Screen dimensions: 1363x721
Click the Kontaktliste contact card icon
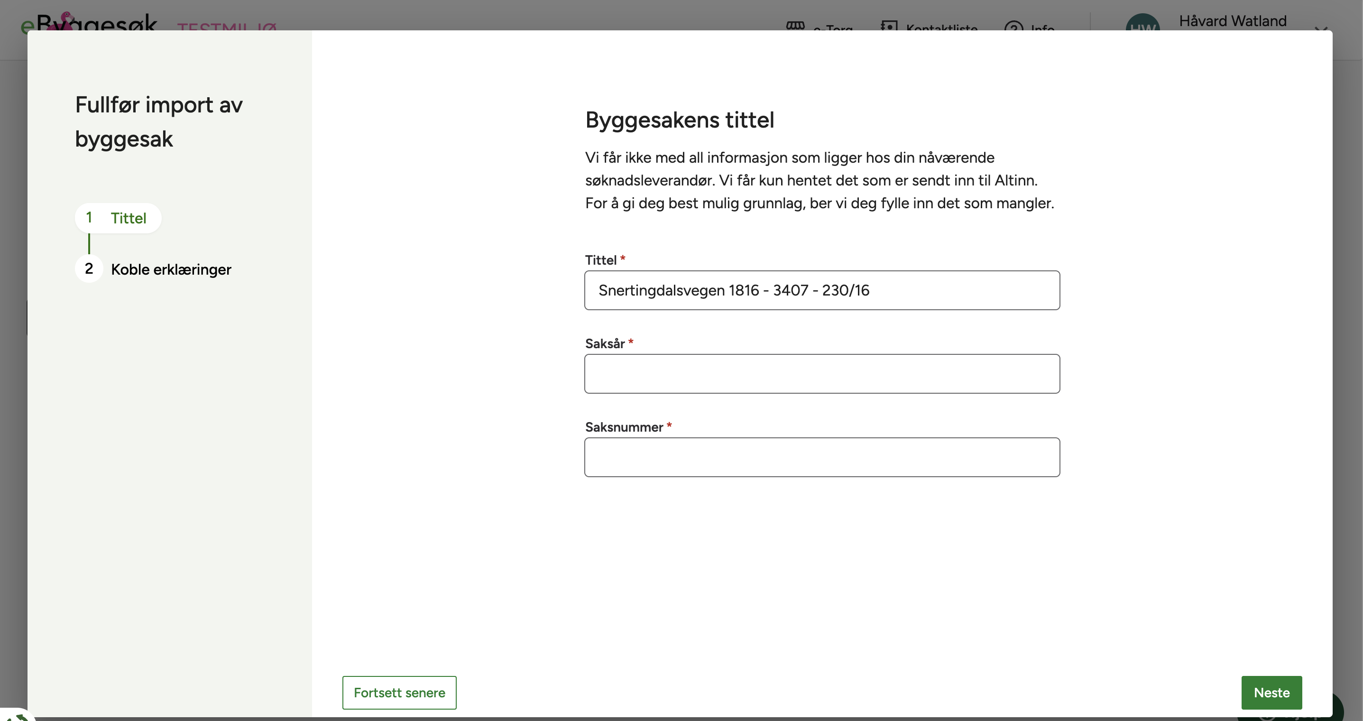(889, 26)
